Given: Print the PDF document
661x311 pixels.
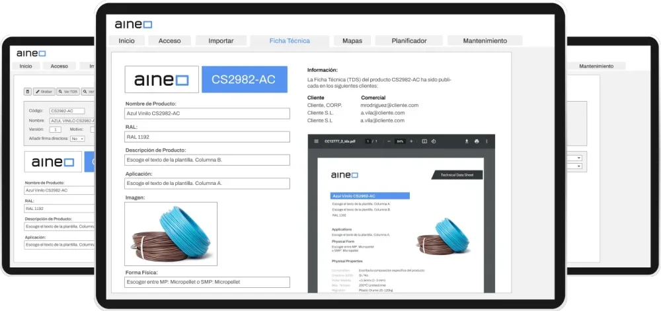Looking at the screenshot, I should point(477,141).
